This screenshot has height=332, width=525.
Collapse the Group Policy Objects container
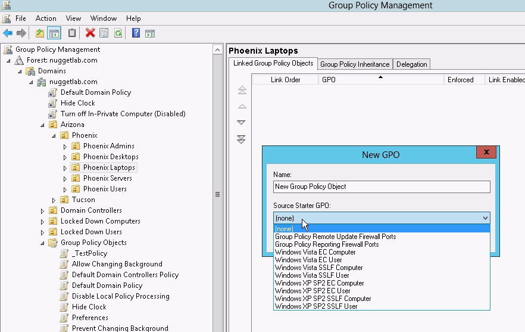pos(42,243)
